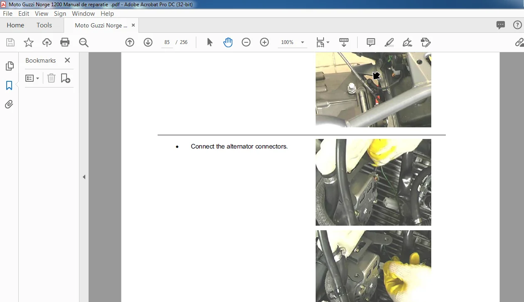Go to previous page arrow
Viewport: 524px width, 302px height.
130,42
